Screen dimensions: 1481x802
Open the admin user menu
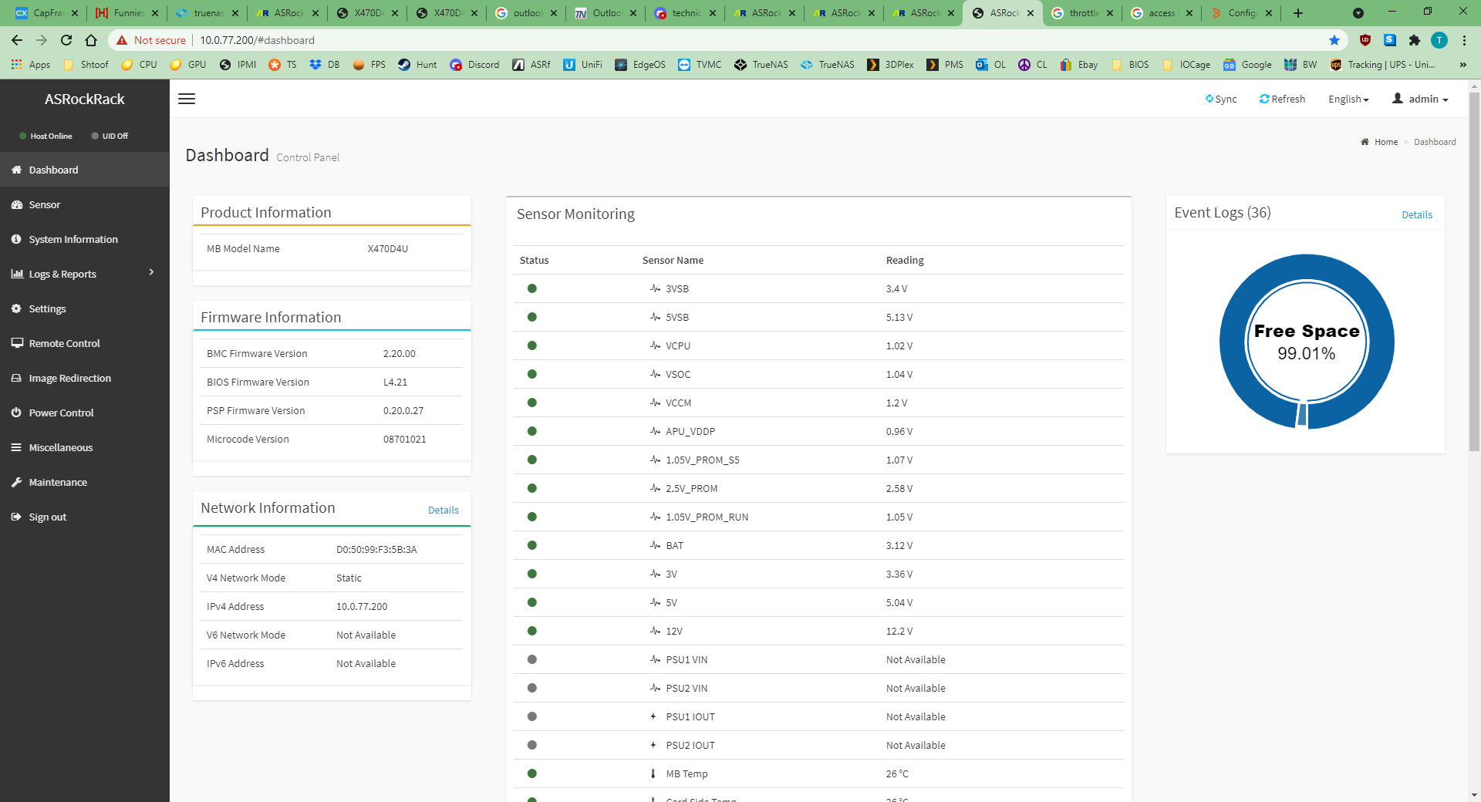1420,99
